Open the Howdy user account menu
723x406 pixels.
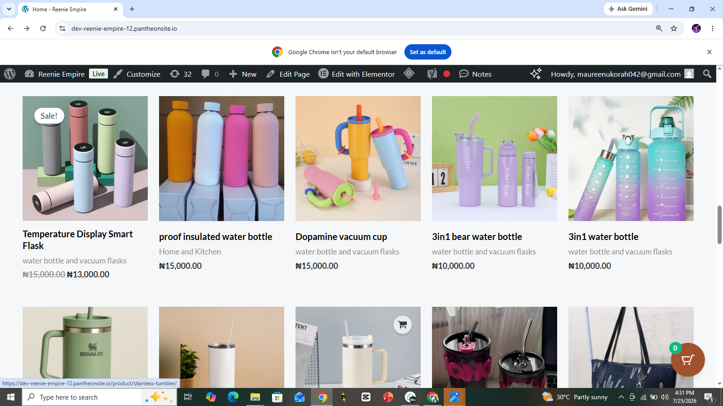[622, 74]
